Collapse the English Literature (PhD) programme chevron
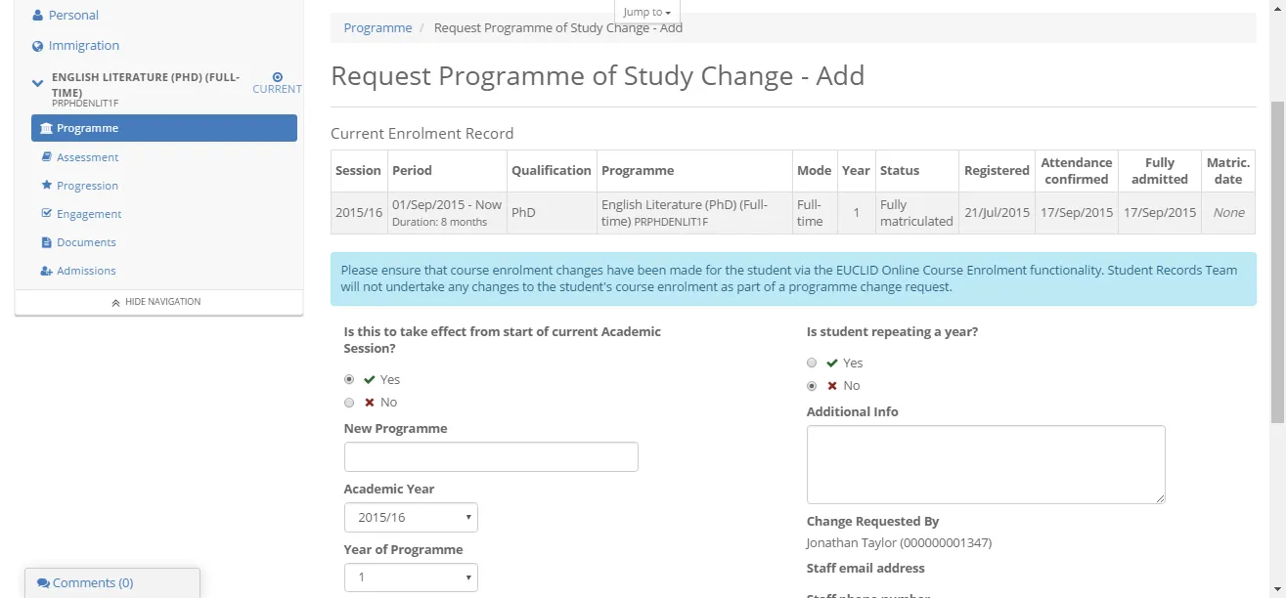This screenshot has width=1286, height=598. click(36, 83)
